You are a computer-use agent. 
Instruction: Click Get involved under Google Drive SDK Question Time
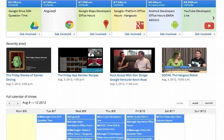[x=30, y=34]
